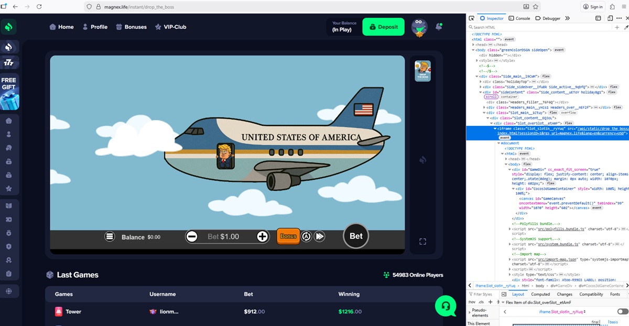
Task: Click the fast-forward turbo icon
Action: pos(319,236)
